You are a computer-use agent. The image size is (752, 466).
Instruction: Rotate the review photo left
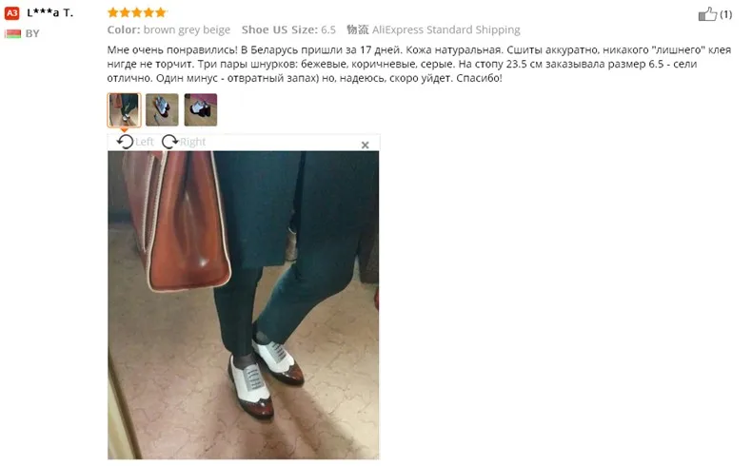pyautogui.click(x=125, y=142)
